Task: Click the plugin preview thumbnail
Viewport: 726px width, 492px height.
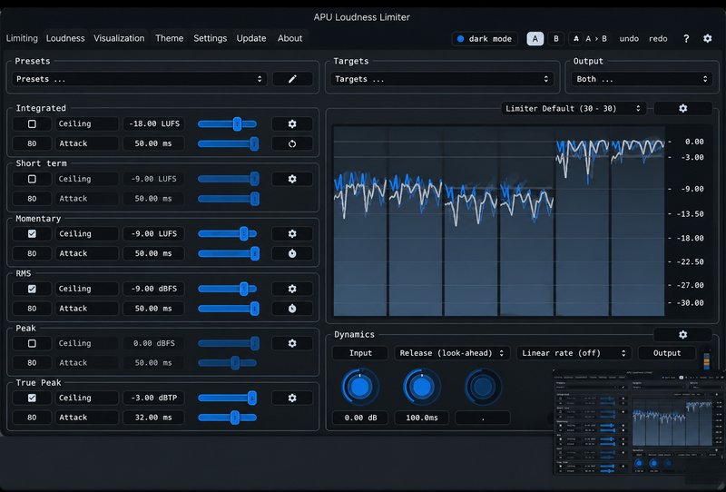Action: coord(639,422)
